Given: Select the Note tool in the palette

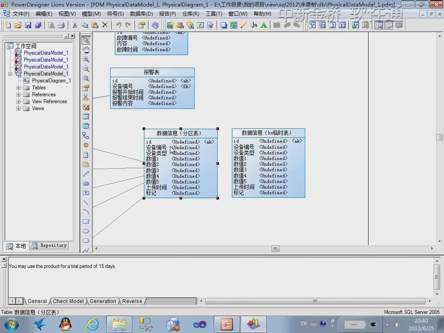Looking at the screenshot, I should (x=86, y=164).
